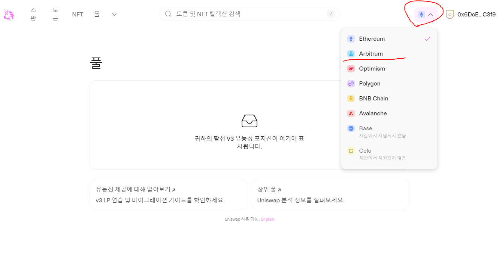Open 상위 풀 analytics link card
The height and width of the screenshot is (280, 499).
[330, 195]
